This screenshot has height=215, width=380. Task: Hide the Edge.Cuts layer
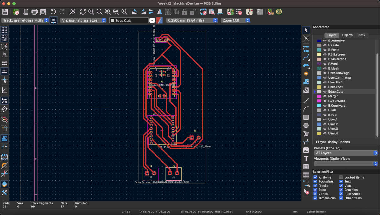(x=325, y=92)
